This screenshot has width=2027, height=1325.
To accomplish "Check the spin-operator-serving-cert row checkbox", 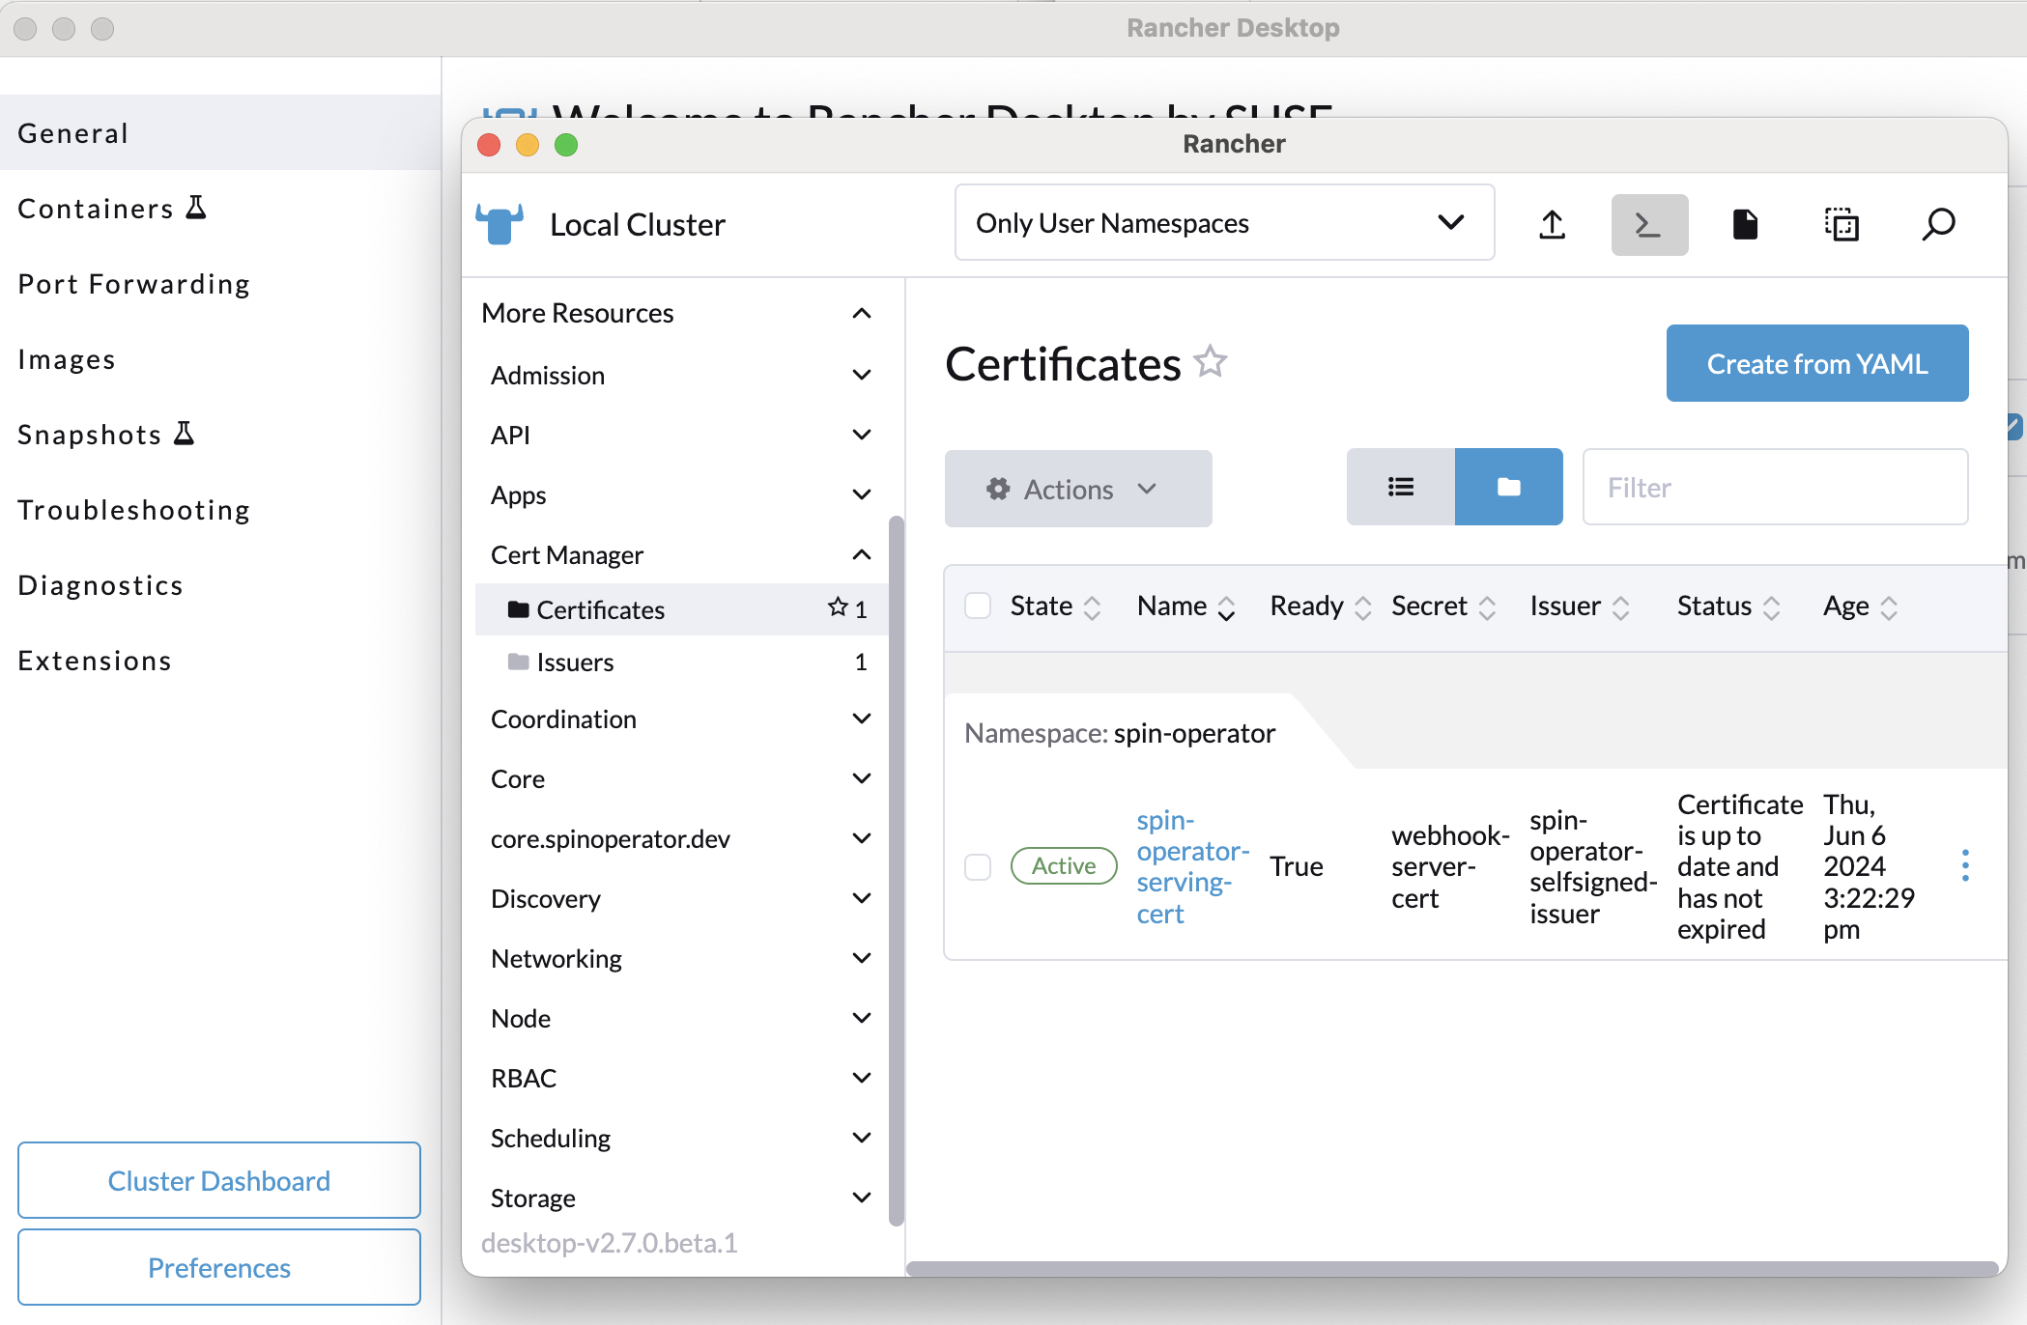I will point(978,866).
